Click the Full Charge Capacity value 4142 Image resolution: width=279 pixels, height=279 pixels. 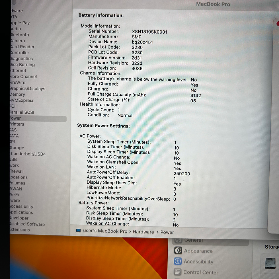pos(196,96)
